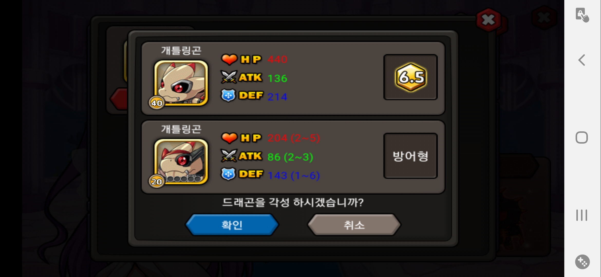Tap the crossed swords ATK icon of top dragon

click(x=228, y=77)
